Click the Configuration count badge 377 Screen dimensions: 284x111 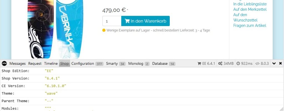click(99, 64)
